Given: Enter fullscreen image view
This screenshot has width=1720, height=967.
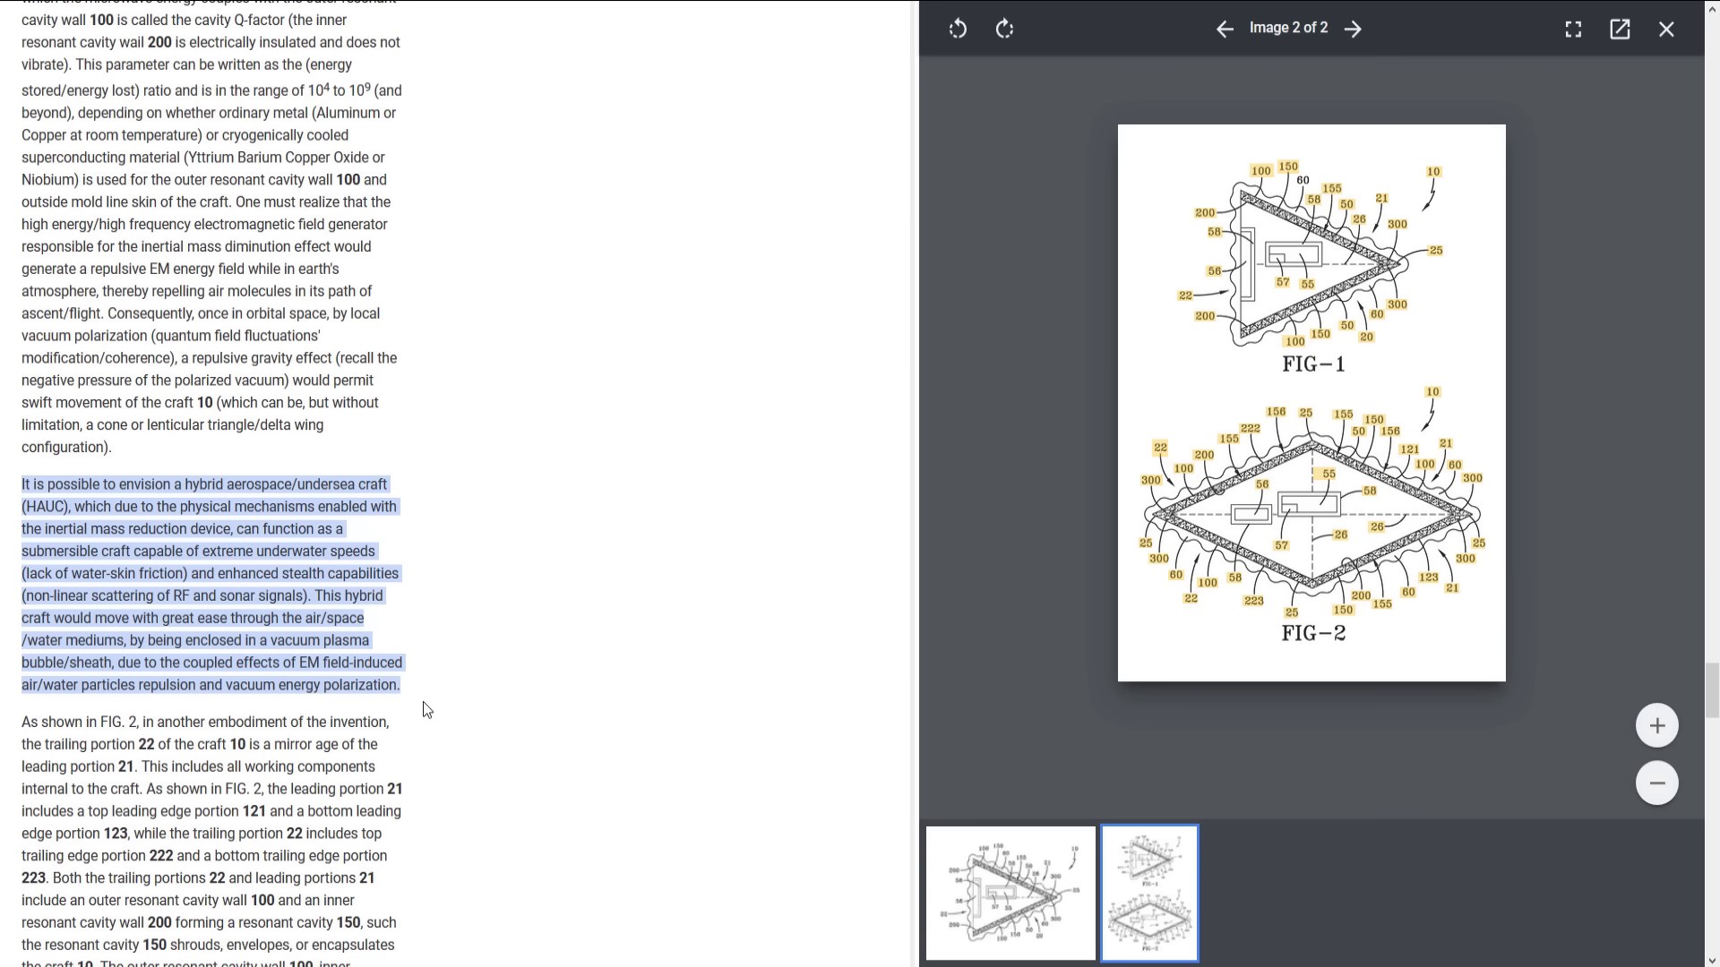Looking at the screenshot, I should [x=1573, y=29].
